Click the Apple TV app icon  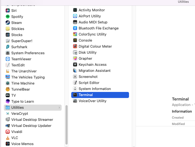(x=8, y=95)
